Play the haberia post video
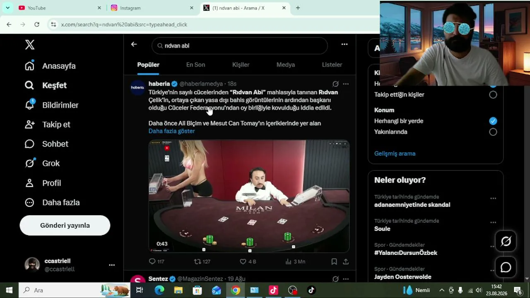The image size is (530, 298). 249,196
